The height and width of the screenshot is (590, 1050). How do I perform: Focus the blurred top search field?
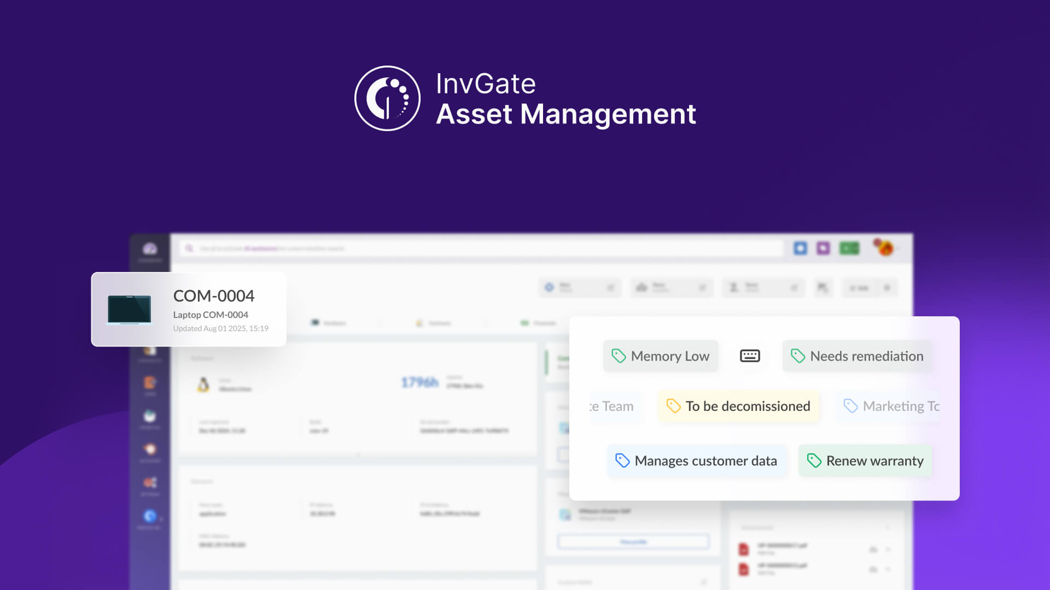(481, 249)
